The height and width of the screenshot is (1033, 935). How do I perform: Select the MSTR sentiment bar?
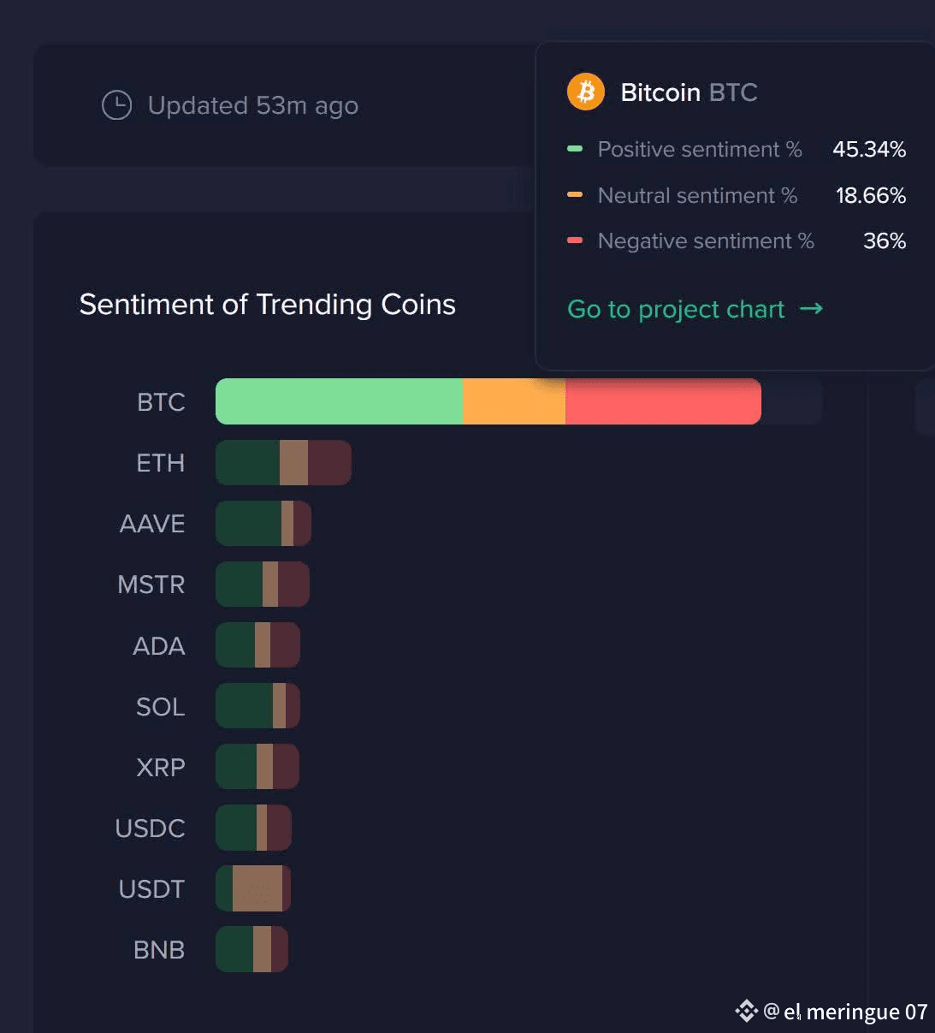[263, 585]
